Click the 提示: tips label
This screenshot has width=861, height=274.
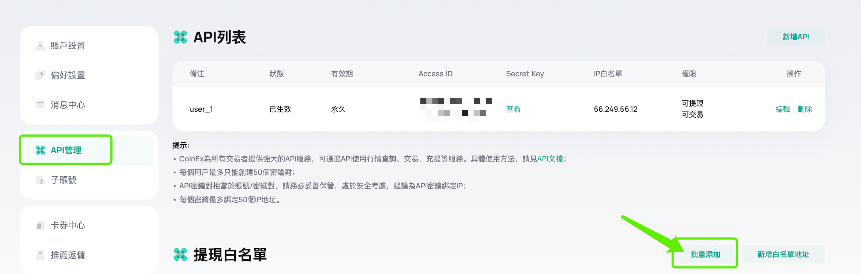pyautogui.click(x=181, y=145)
